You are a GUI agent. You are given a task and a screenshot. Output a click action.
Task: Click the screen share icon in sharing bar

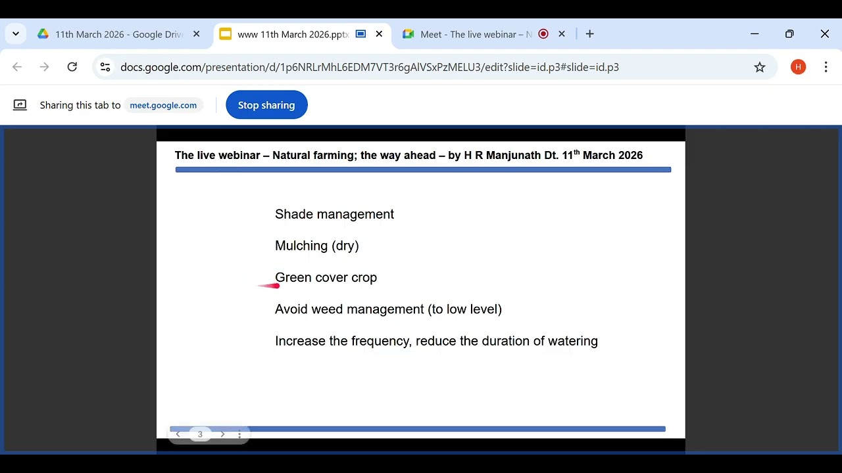click(x=20, y=105)
